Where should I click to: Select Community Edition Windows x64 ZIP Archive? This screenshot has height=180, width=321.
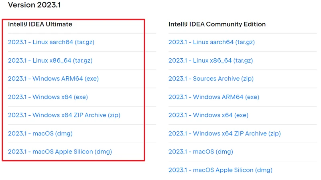pyautogui.click(x=224, y=133)
